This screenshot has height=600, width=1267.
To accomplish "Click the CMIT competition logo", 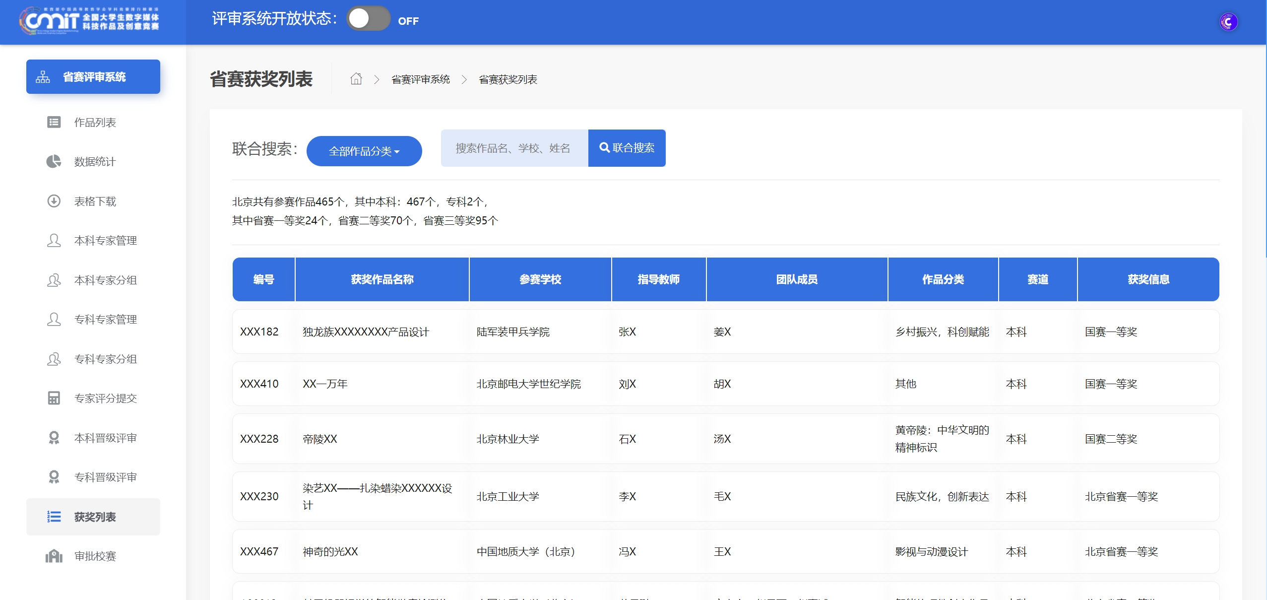I will [89, 21].
